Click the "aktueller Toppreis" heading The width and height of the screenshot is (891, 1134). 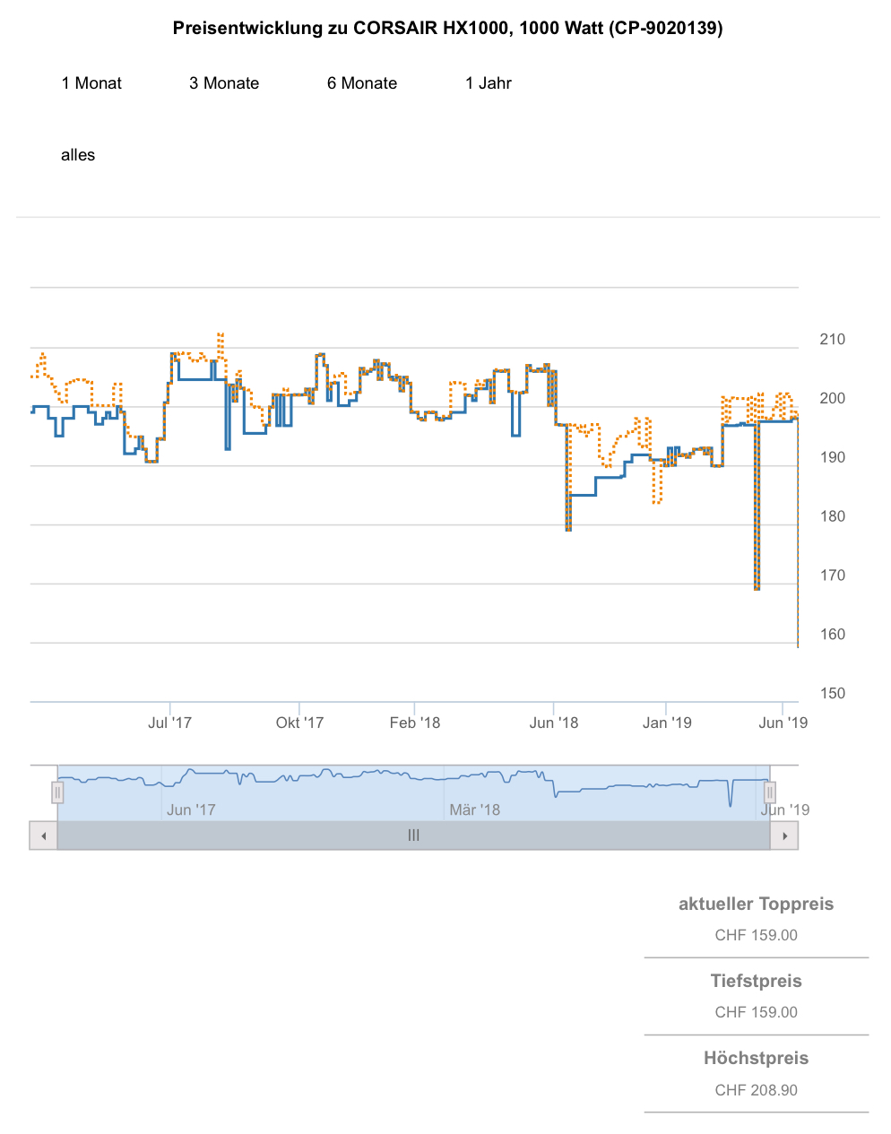point(756,904)
